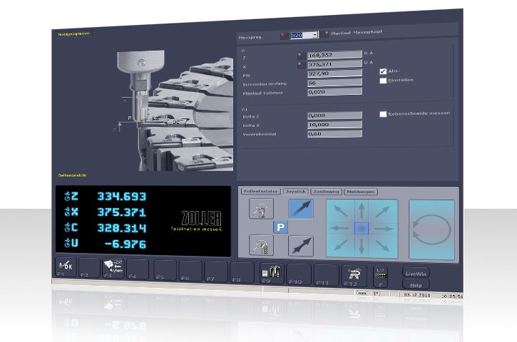Click the Verdrehwinkel field 0,60

pos(334,134)
